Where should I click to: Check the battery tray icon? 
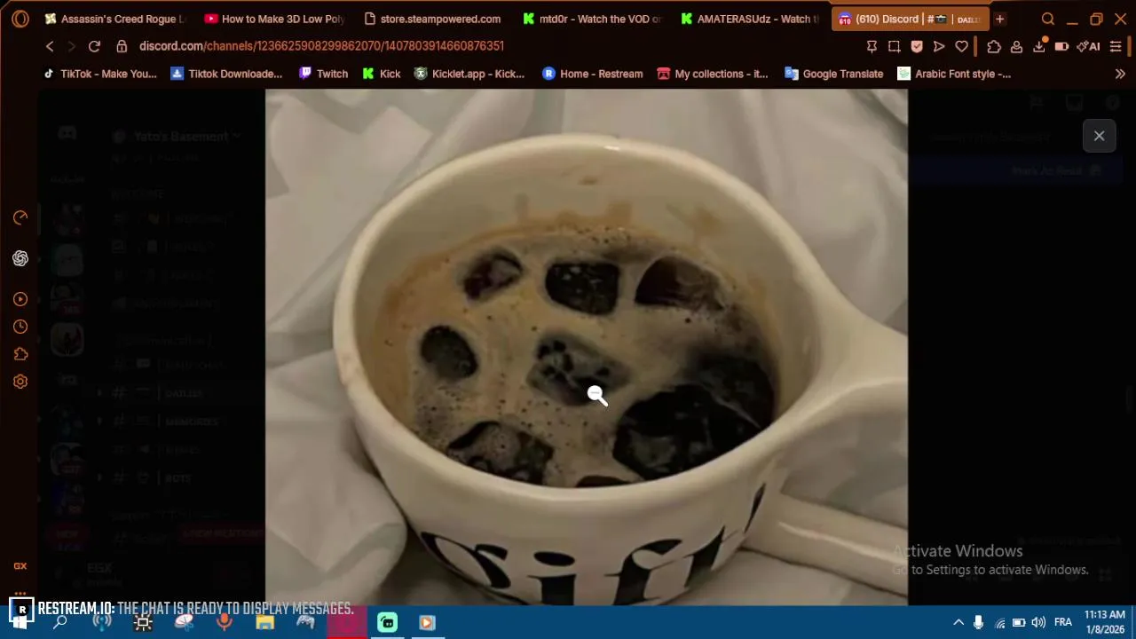pyautogui.click(x=1019, y=622)
